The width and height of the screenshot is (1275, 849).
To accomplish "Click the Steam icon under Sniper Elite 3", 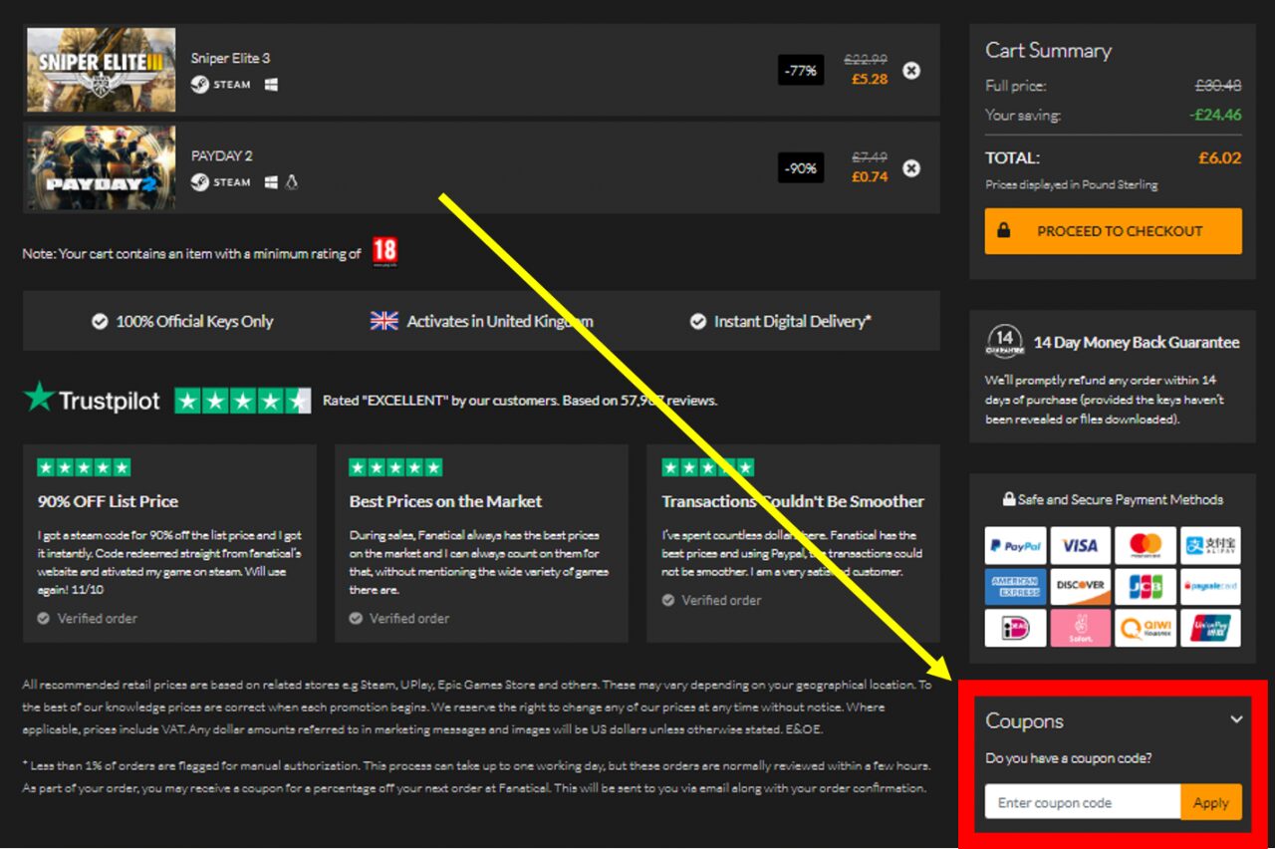I will (200, 85).
